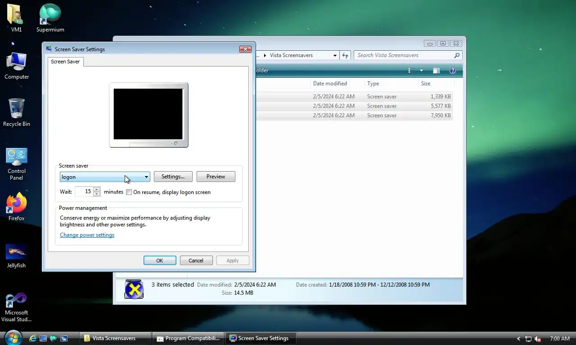Open the screen saver 'logon' dropdown
This screenshot has width=576, height=345.
tap(105, 177)
